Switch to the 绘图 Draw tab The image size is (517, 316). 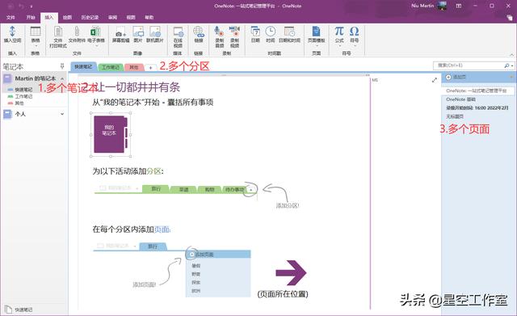point(67,17)
